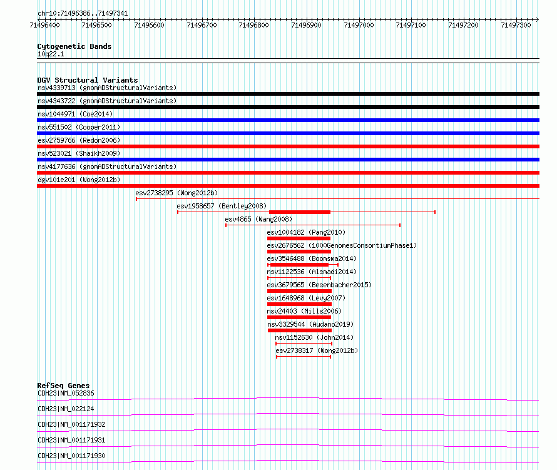Viewport: 557px width, 470px height.
Task: Click thick red segment of esv1958657
Action: pos(300,212)
